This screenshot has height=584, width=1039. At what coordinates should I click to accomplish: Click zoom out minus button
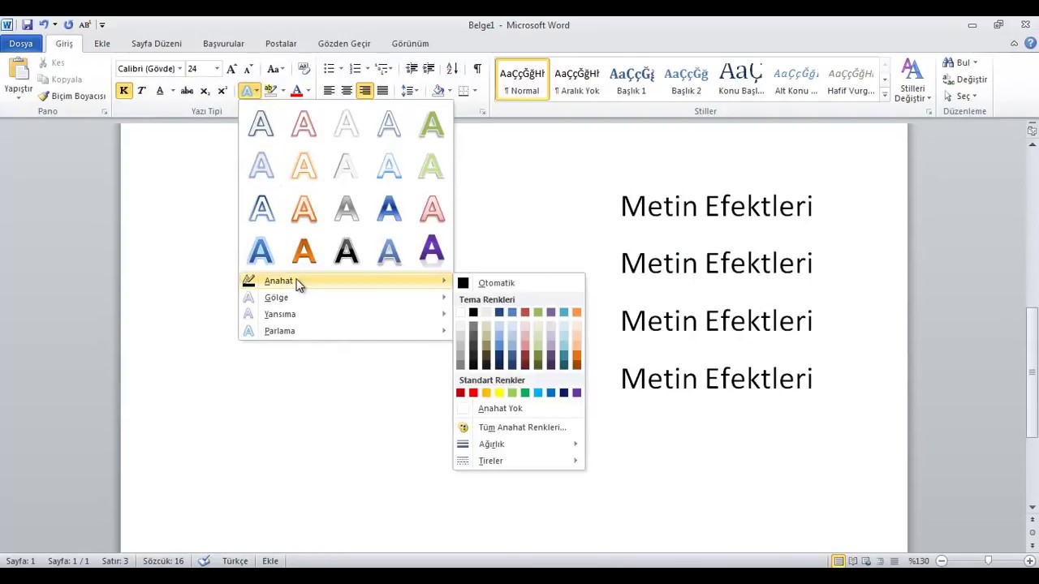point(942,561)
